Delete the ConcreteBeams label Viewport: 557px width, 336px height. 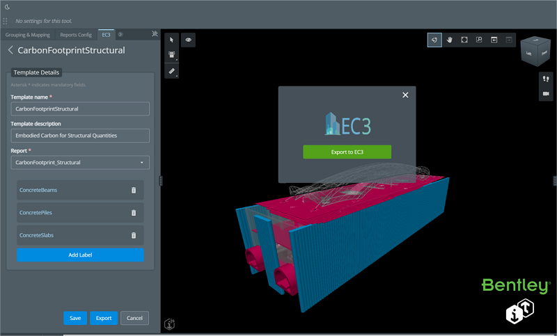tap(134, 190)
